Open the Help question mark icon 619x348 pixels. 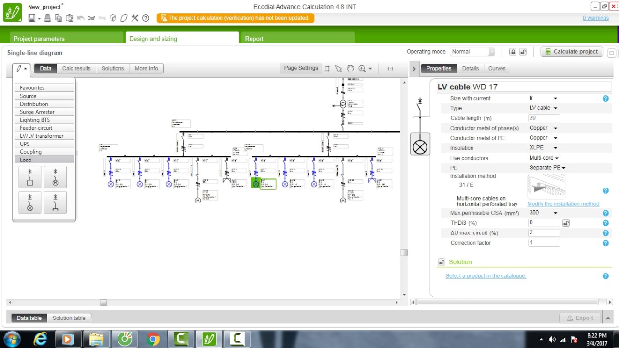pyautogui.click(x=146, y=18)
